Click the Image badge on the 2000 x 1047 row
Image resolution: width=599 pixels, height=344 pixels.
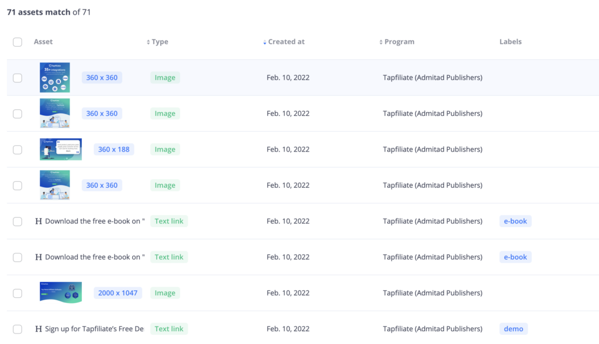(x=164, y=293)
